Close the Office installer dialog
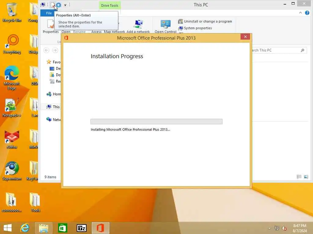This screenshot has height=234, width=313. pyautogui.click(x=245, y=37)
